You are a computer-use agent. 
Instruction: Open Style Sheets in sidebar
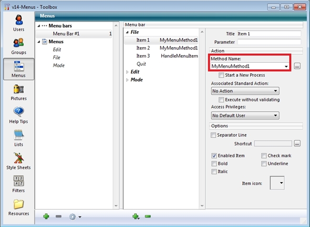19,160
